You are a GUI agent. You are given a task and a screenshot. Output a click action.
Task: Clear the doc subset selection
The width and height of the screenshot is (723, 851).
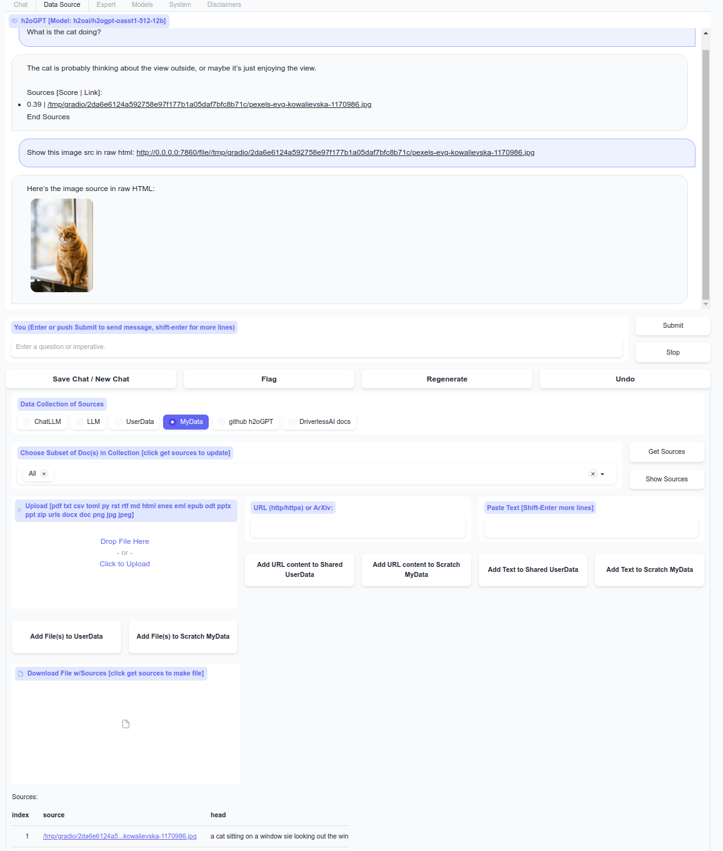[x=593, y=474]
